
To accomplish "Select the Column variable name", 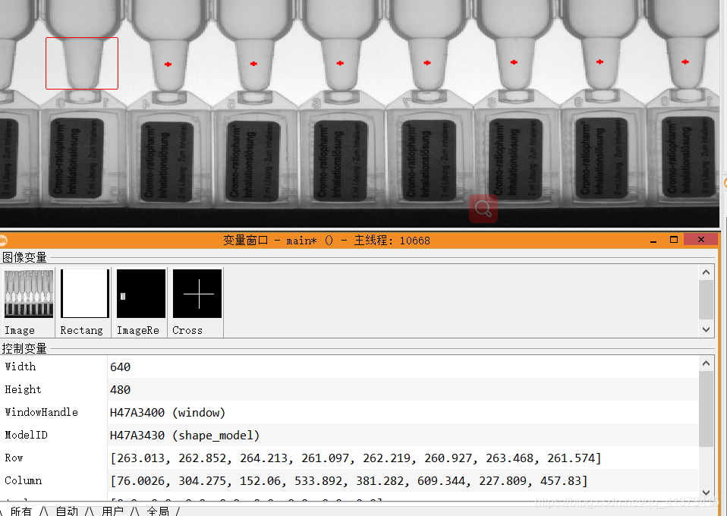I will (24, 480).
